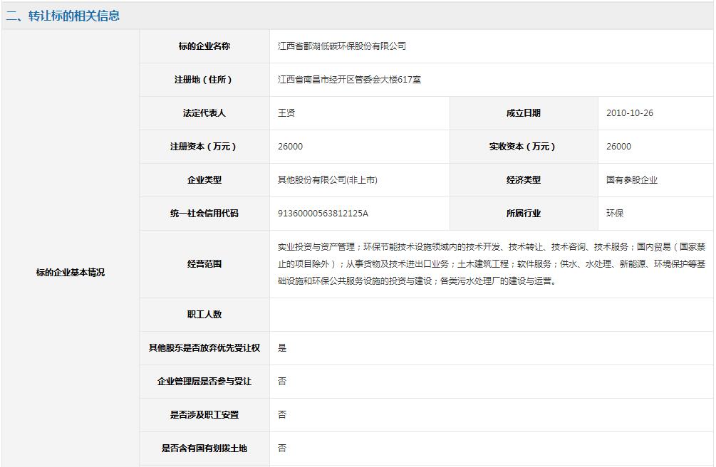This screenshot has width=716, height=467.
Task: Click the 标的企业基本情况 row header
Action: 71,273
